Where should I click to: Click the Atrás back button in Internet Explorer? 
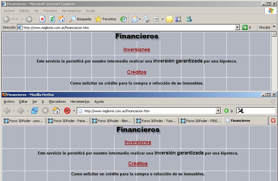pos(11,19)
